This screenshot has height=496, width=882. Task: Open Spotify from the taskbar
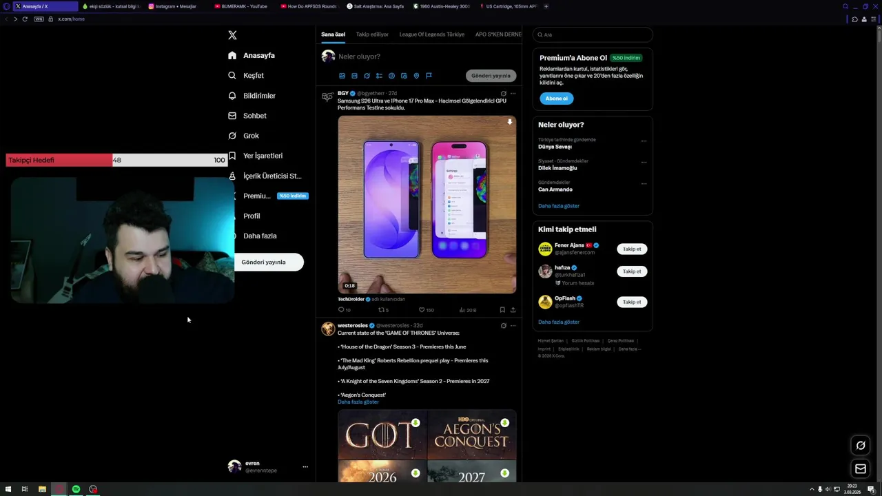76,489
